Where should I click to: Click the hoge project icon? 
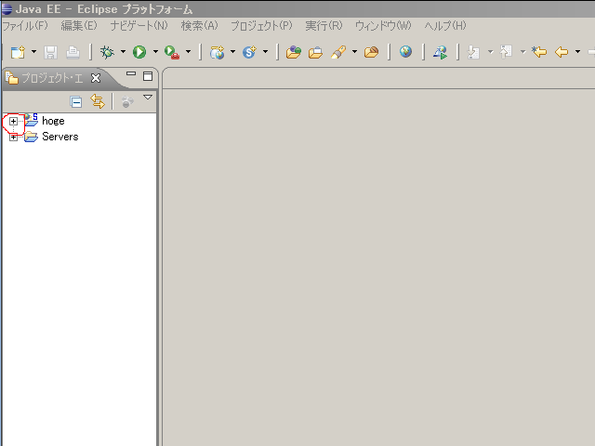(x=31, y=120)
